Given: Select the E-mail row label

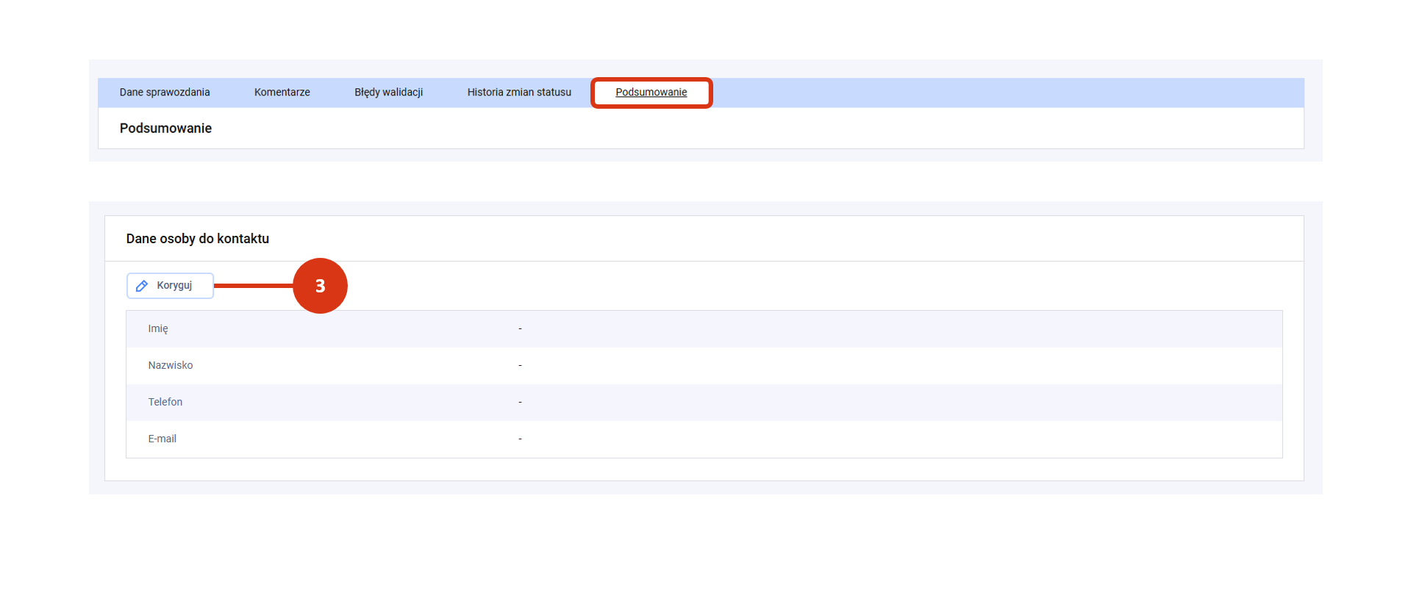Looking at the screenshot, I should point(162,439).
